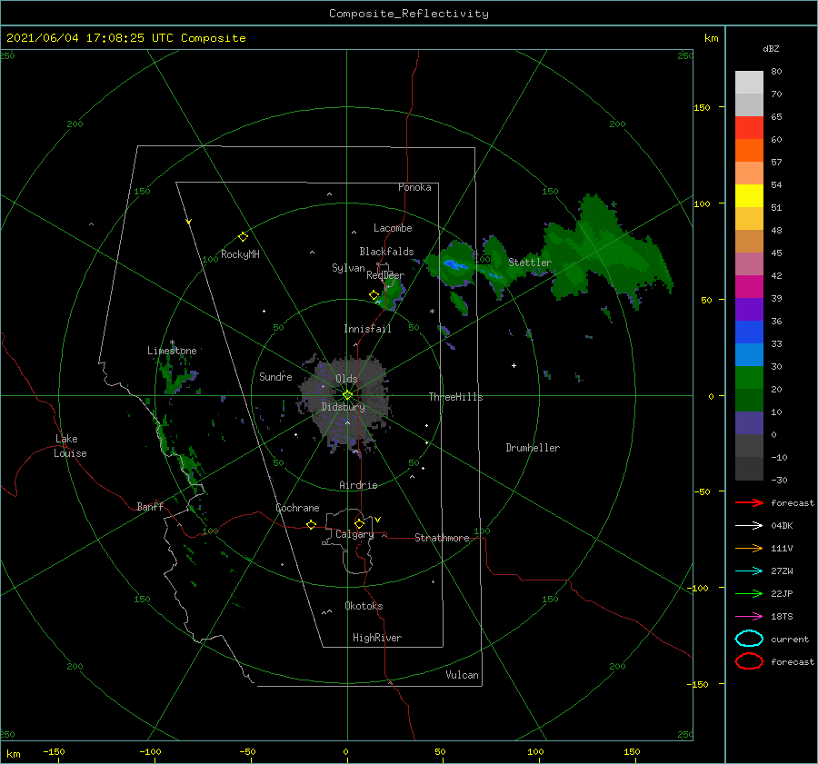Click the Airdrie city label

point(358,485)
